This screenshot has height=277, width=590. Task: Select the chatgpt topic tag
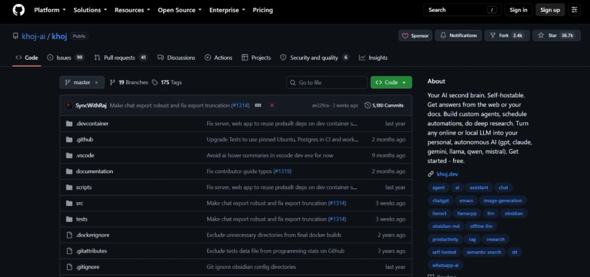[441, 201]
